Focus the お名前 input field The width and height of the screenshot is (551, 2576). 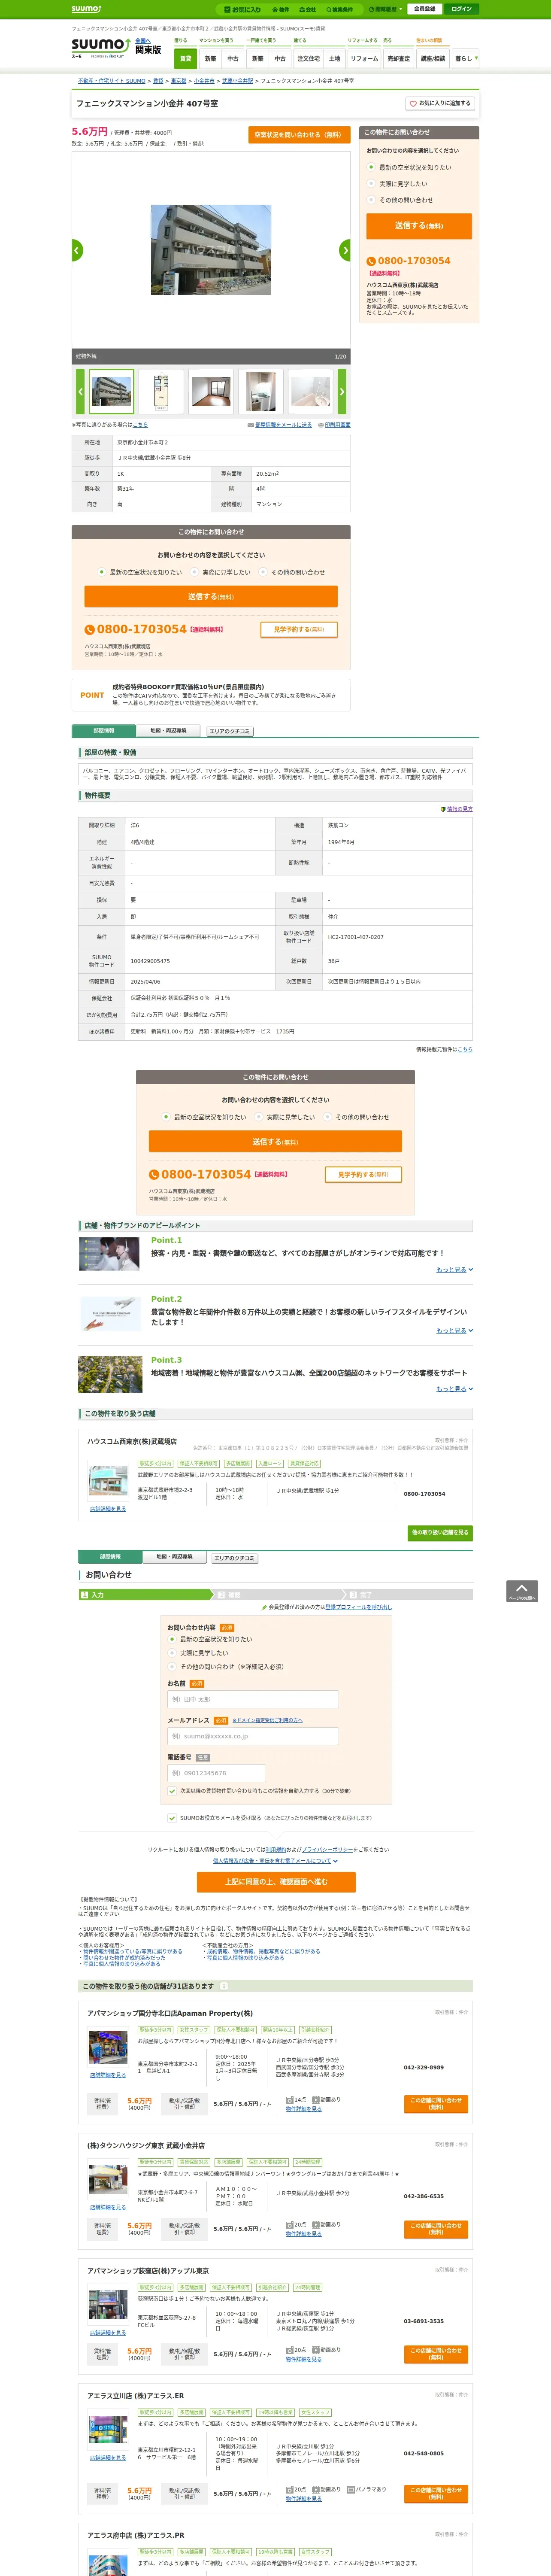(x=253, y=1699)
